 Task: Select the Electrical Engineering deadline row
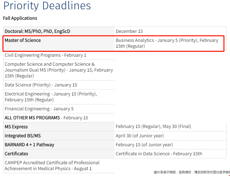click(x=50, y=97)
